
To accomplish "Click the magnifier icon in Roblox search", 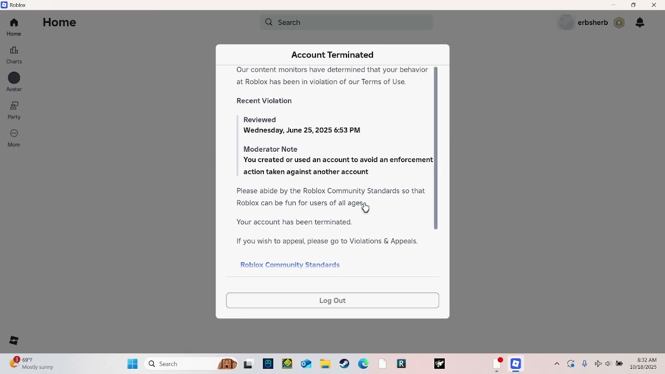I will 269,22.
